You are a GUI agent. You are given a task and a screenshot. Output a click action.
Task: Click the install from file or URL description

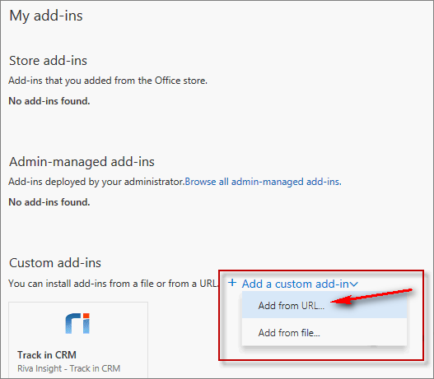click(x=114, y=284)
